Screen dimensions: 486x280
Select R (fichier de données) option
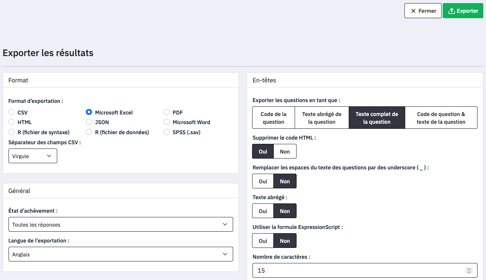tap(89, 132)
